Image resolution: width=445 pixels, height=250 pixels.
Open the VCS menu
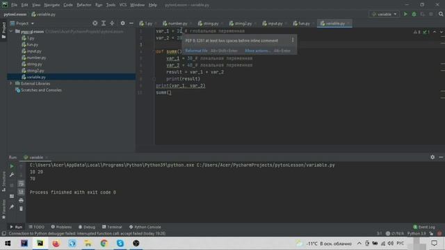(123, 5)
